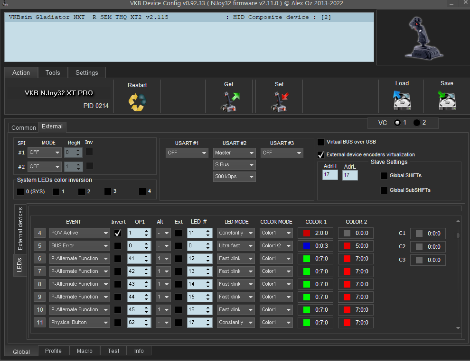Switch to the Info tab

point(139,351)
